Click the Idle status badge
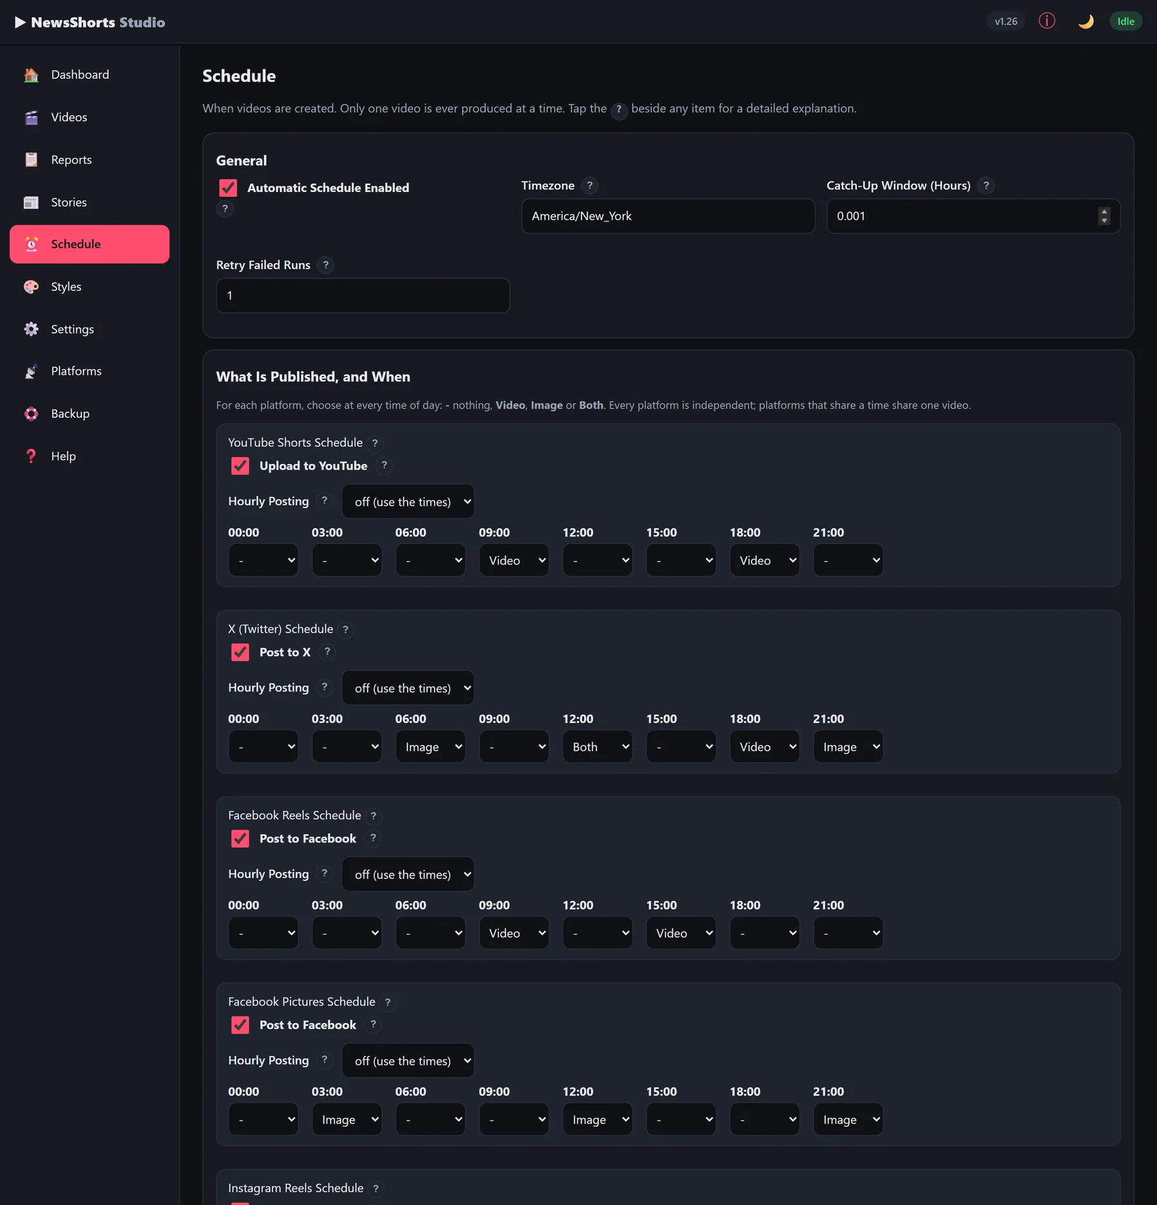The image size is (1157, 1205). pos(1126,21)
